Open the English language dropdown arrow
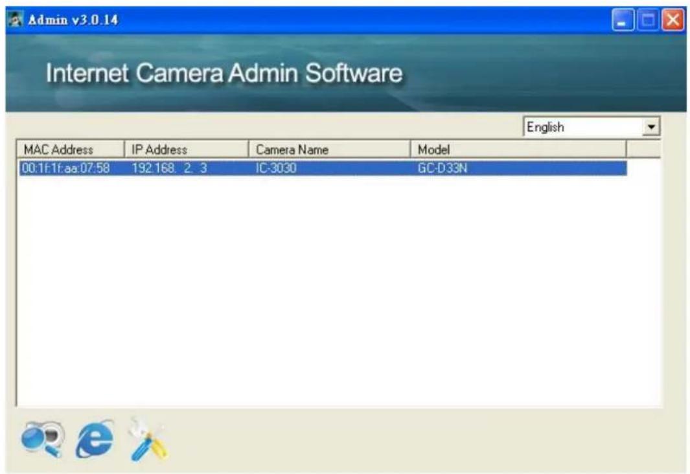This screenshot has height=474, width=690. [x=651, y=127]
